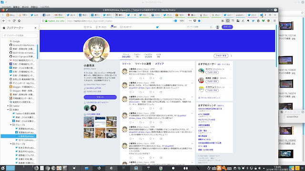Image resolution: width=305 pixels, height=171 pixels.
Task: Switch to ツイートと返信 timeline tab
Action: 143,64
